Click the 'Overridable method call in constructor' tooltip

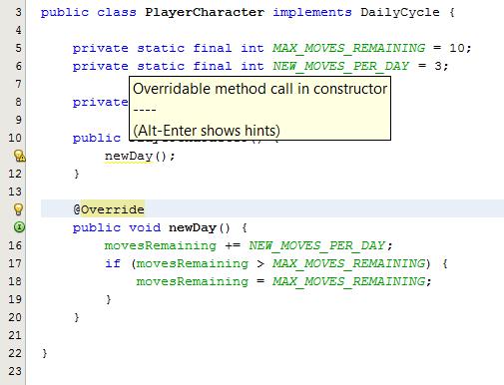(x=259, y=109)
